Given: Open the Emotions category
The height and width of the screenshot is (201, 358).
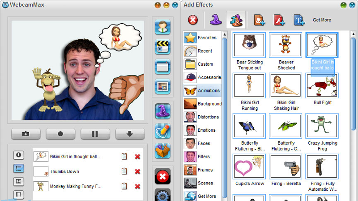Looking at the screenshot, I should [x=202, y=130].
